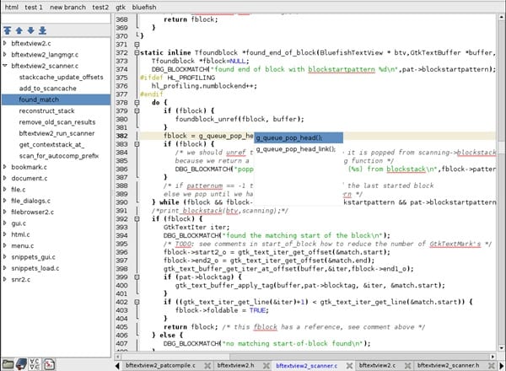This screenshot has height=371, width=506.
Task: Jump to remove_old_scan_results bookmark
Action: pos(57,122)
